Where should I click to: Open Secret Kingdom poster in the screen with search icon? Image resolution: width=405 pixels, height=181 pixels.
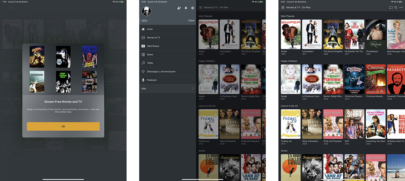(333, 34)
